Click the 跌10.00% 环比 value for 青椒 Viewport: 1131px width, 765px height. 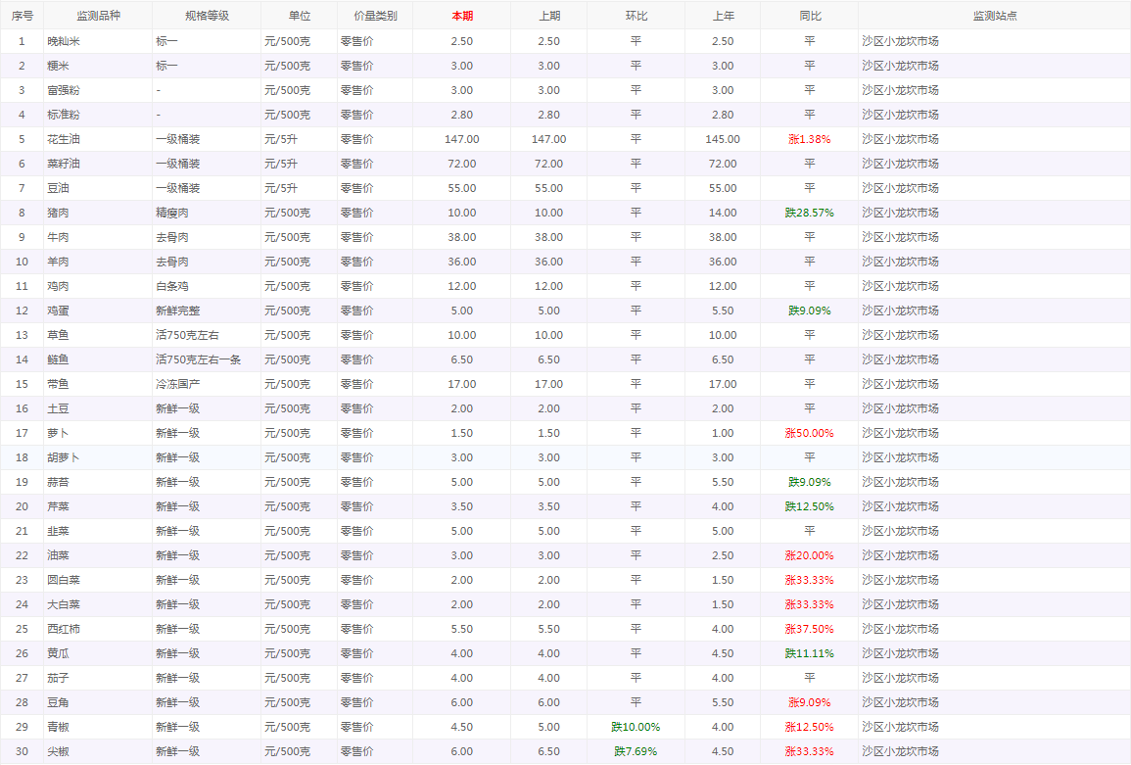pyautogui.click(x=636, y=727)
